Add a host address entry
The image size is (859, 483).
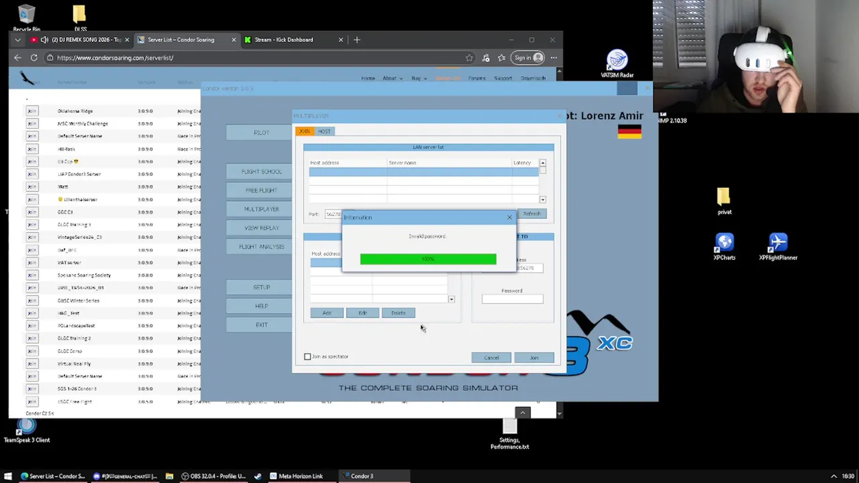click(x=327, y=313)
